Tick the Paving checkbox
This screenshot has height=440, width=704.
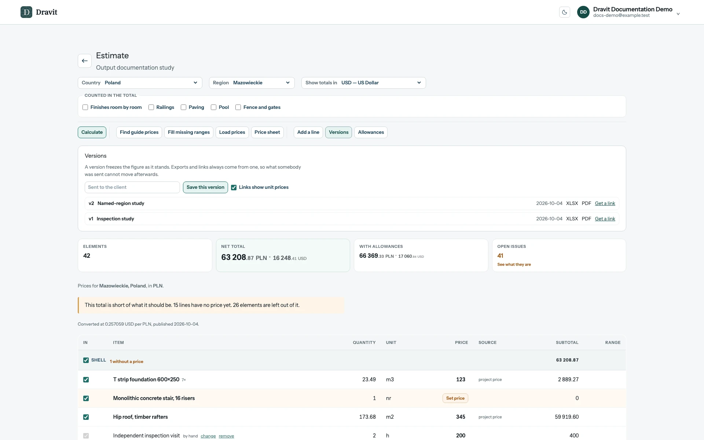[x=184, y=107]
